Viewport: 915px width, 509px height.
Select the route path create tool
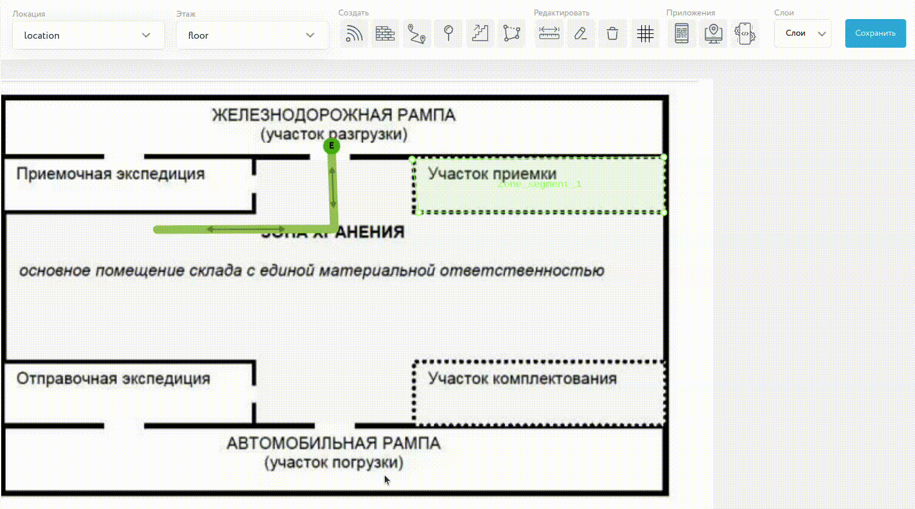pyautogui.click(x=417, y=33)
